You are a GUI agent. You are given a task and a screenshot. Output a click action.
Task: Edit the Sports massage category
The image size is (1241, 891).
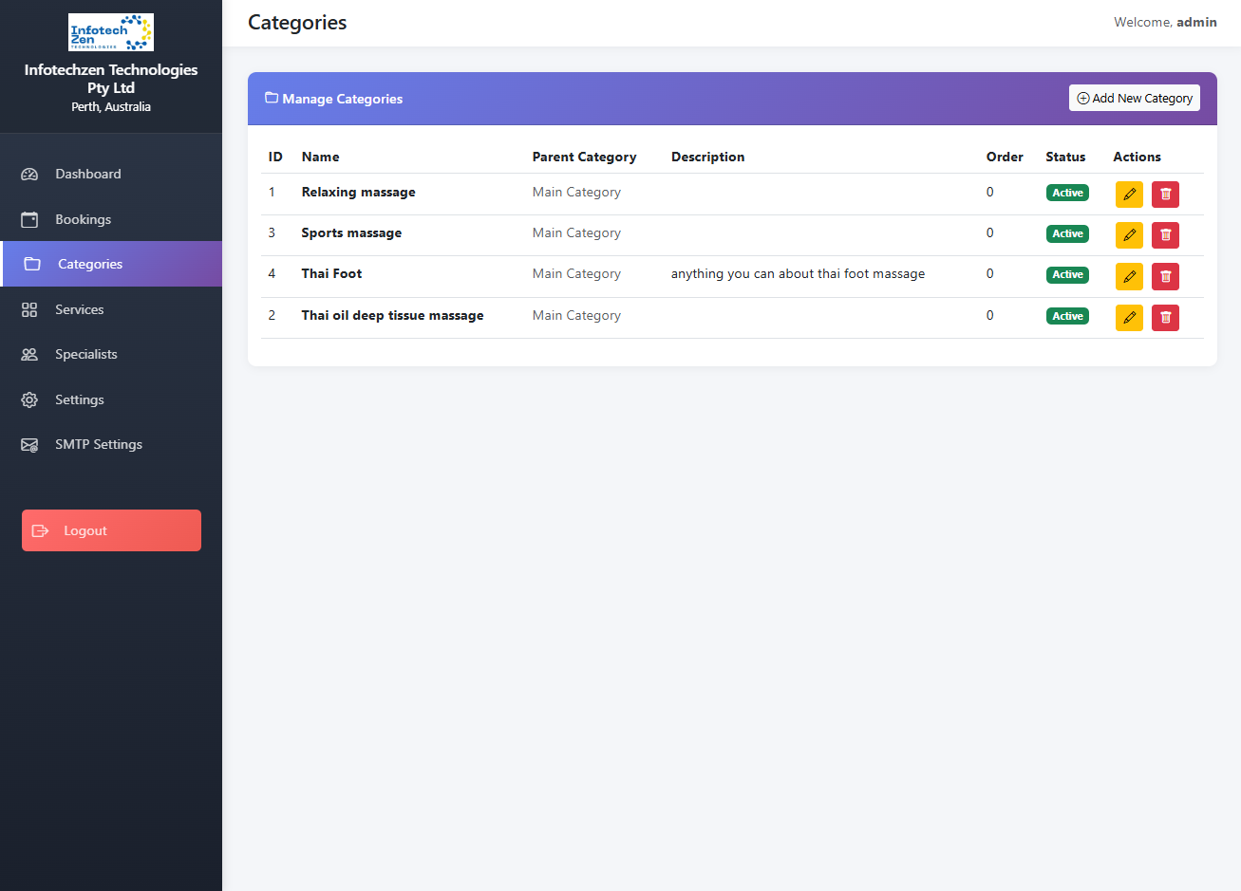[1129, 235]
